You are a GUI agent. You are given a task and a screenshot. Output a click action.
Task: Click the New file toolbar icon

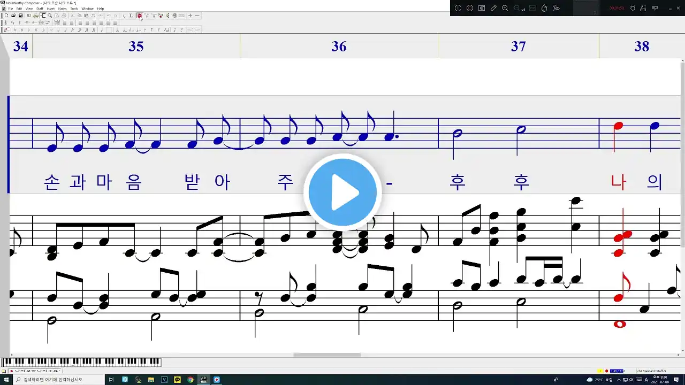point(6,16)
